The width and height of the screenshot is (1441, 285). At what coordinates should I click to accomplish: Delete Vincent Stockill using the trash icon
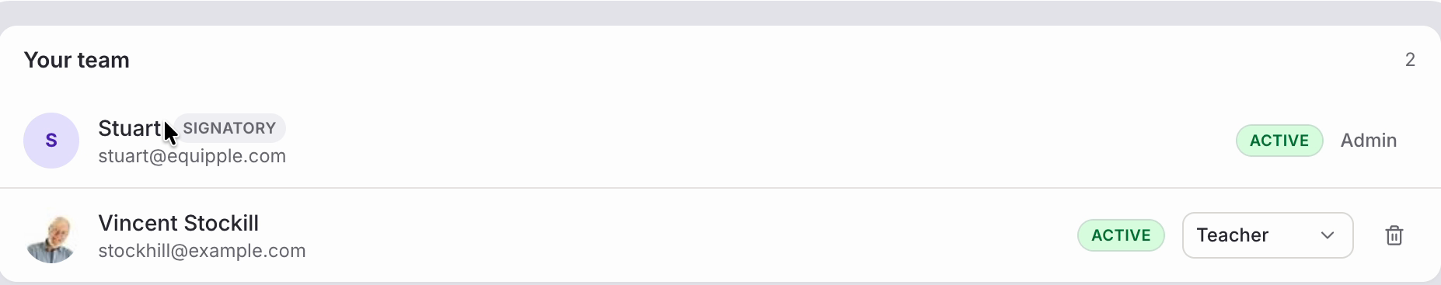point(1394,235)
